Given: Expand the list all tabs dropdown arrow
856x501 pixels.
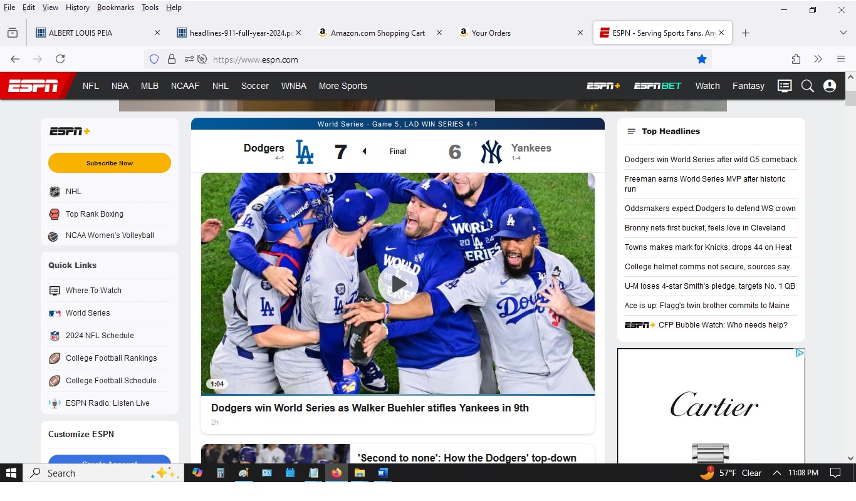Looking at the screenshot, I should pyautogui.click(x=843, y=33).
